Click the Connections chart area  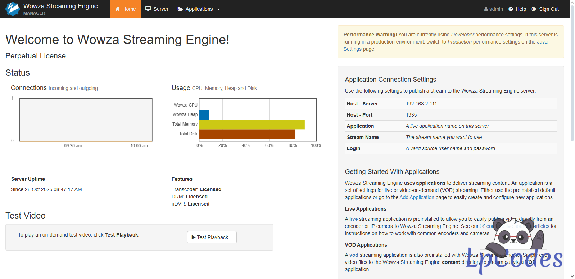point(86,120)
